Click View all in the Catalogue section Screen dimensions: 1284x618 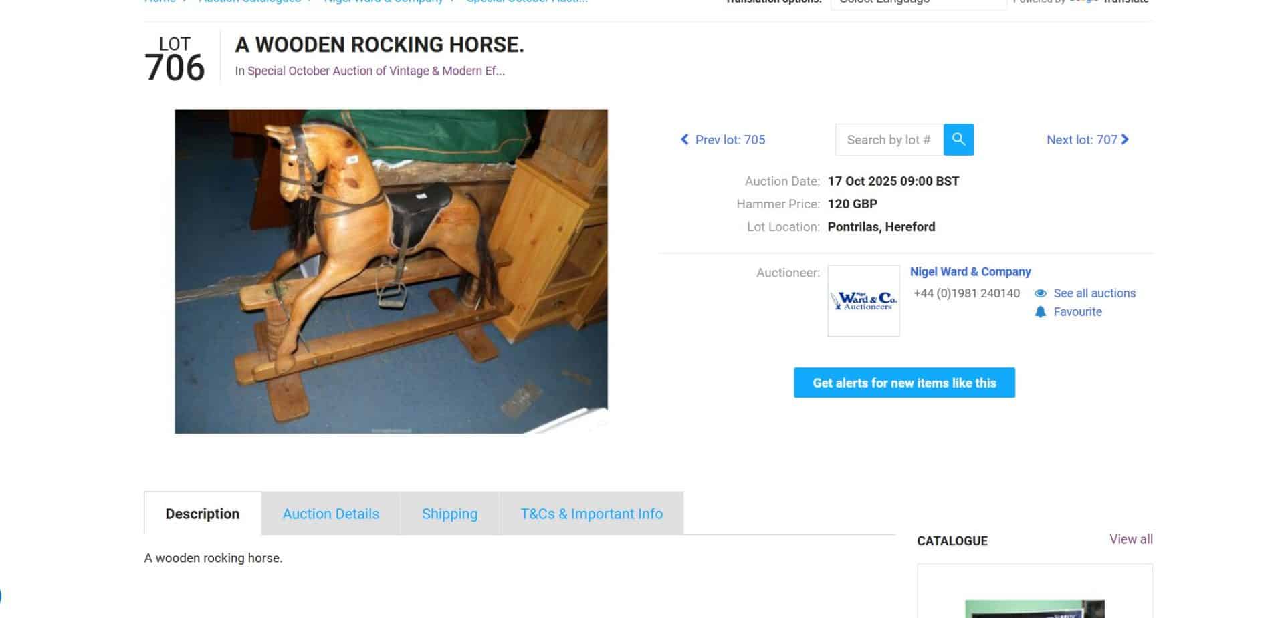[1131, 539]
